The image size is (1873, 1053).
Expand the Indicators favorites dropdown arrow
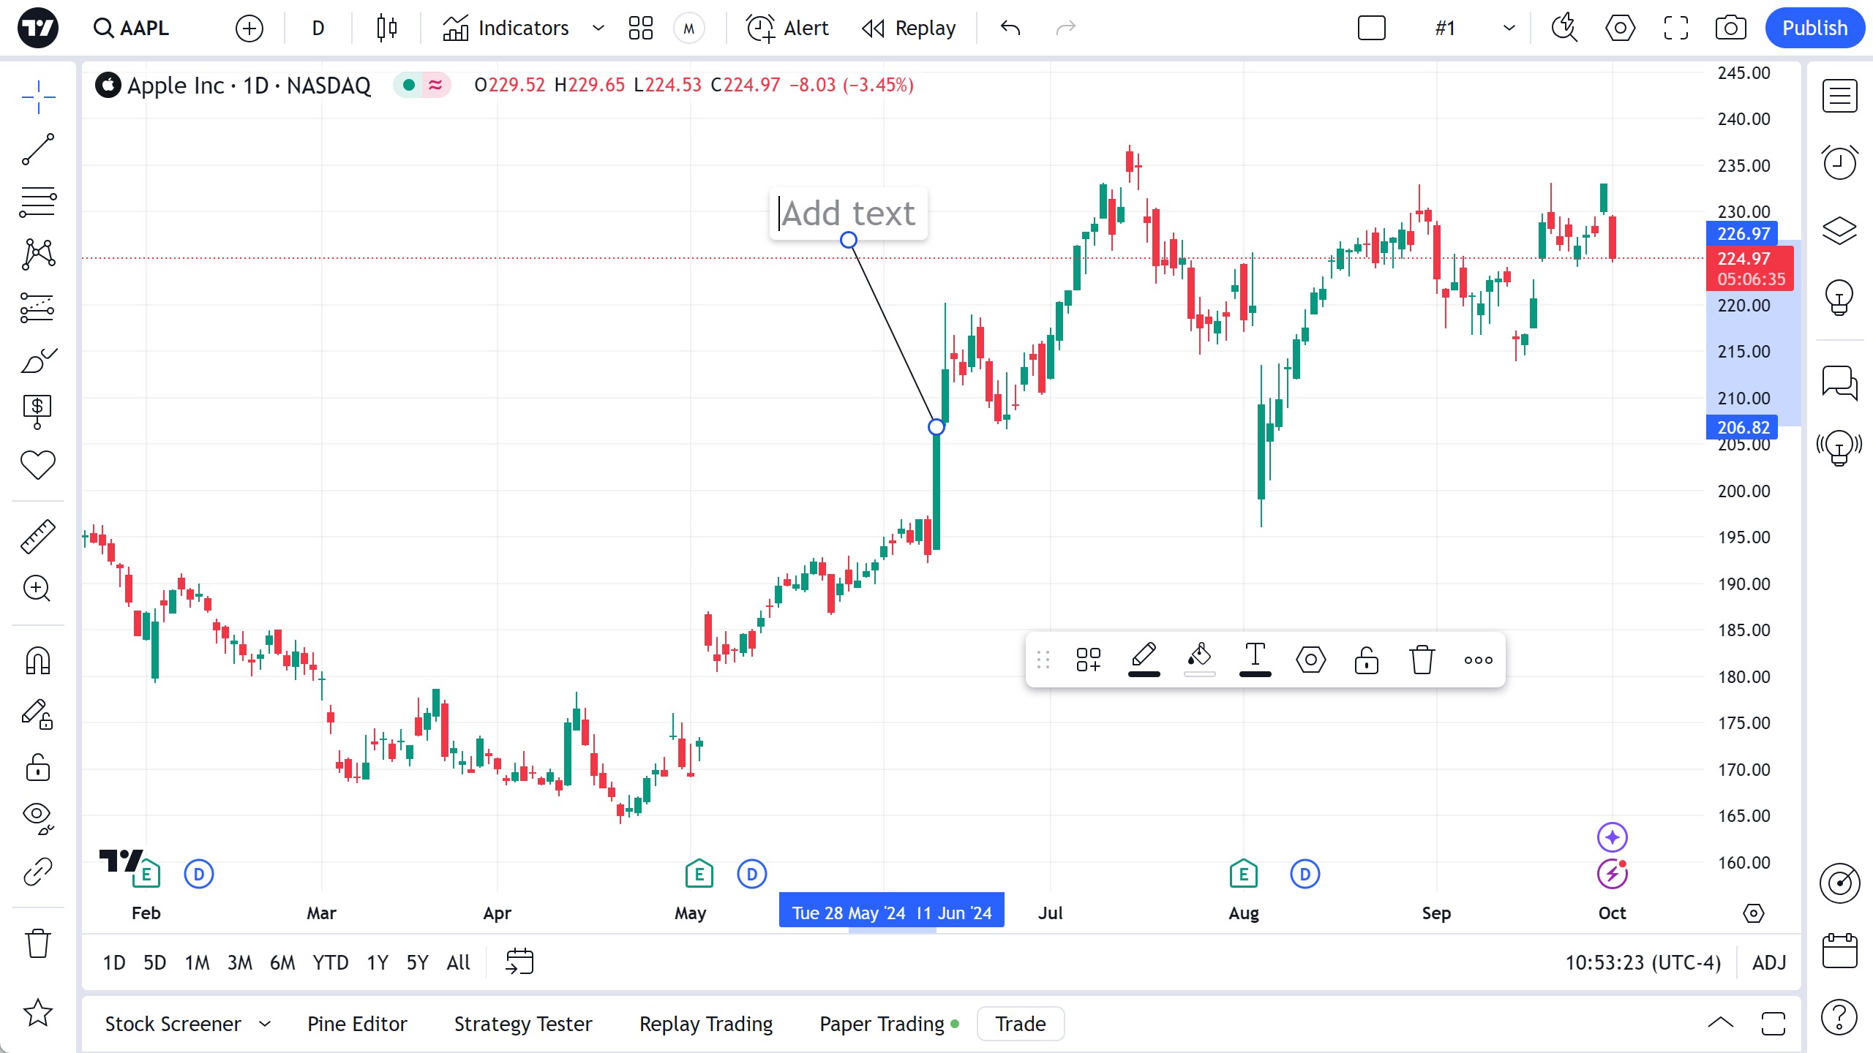point(598,29)
